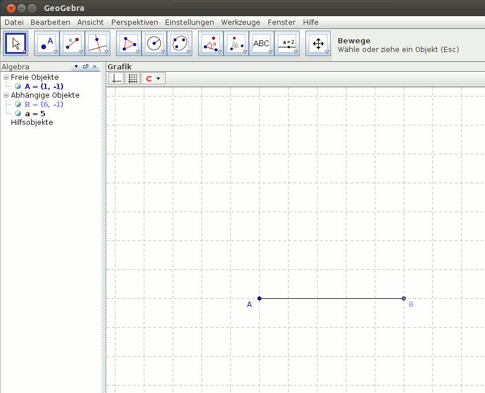Pick the Polygon tool

(x=129, y=43)
